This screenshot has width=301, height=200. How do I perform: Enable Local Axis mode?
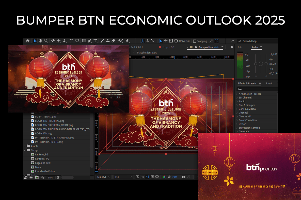[142, 41]
